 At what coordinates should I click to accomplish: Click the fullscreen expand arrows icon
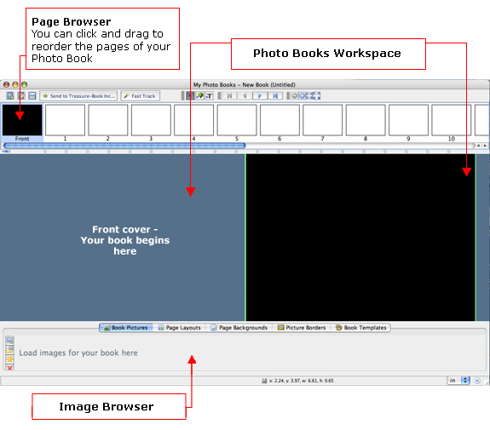(x=317, y=96)
